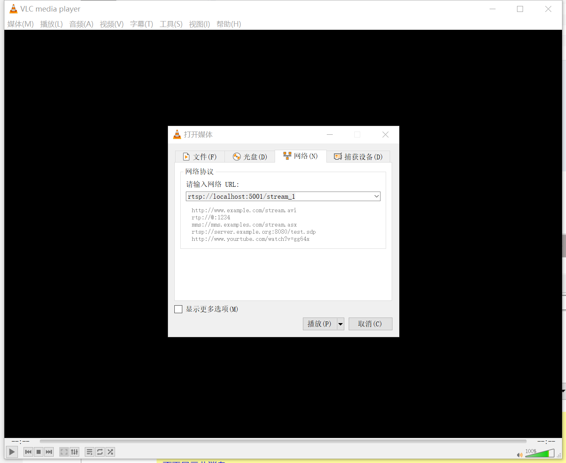566x463 pixels.
Task: Click the window resize grip at bottom right
Action: [559, 456]
